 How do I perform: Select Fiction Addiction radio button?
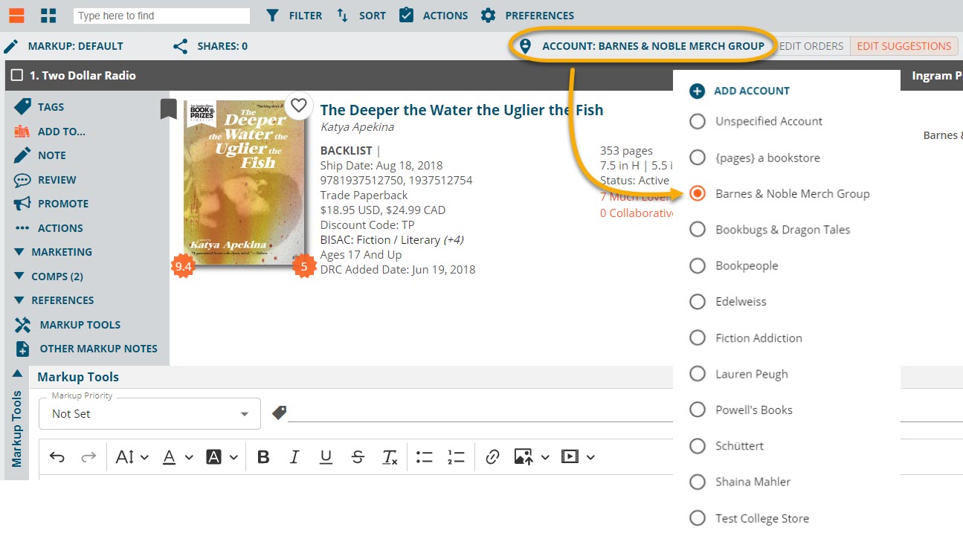(x=698, y=337)
